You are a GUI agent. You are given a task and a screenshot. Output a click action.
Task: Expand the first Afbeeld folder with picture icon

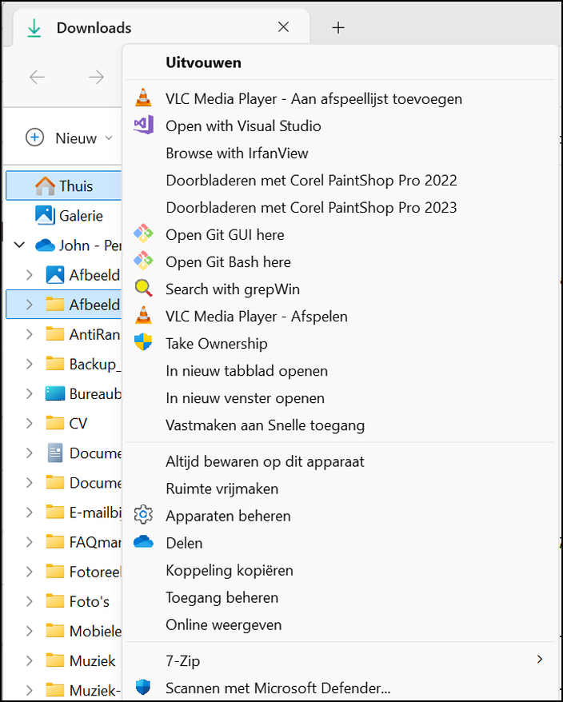click(x=30, y=275)
